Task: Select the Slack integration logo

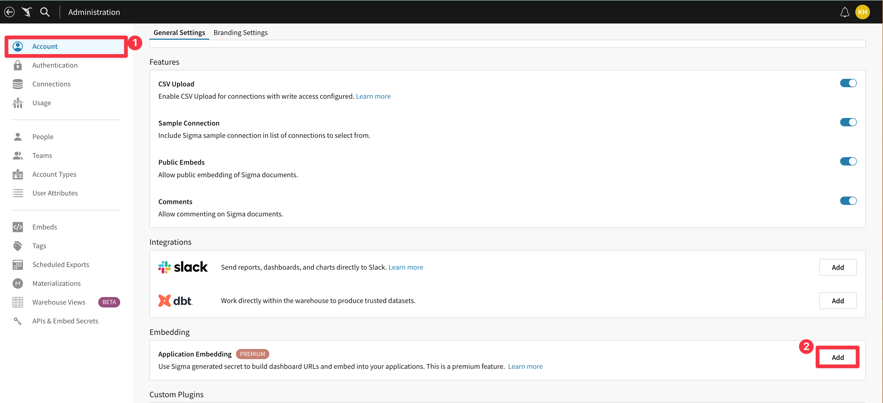Action: pos(183,267)
